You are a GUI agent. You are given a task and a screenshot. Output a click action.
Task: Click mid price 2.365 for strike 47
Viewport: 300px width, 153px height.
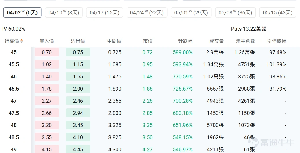pos(115,101)
